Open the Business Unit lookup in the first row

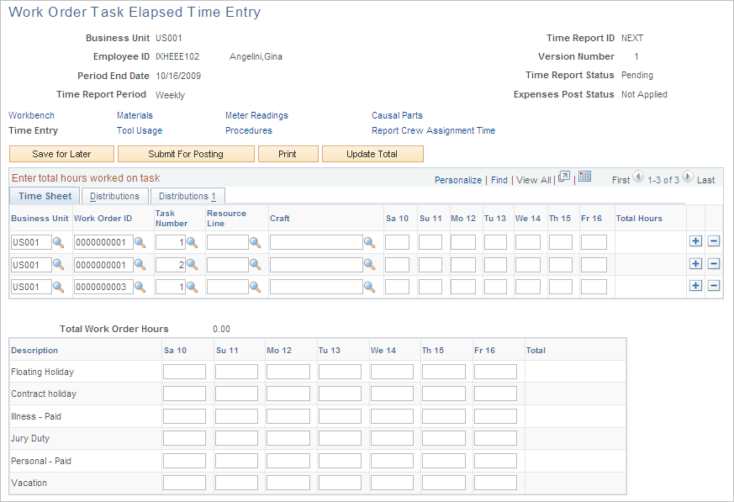(57, 243)
